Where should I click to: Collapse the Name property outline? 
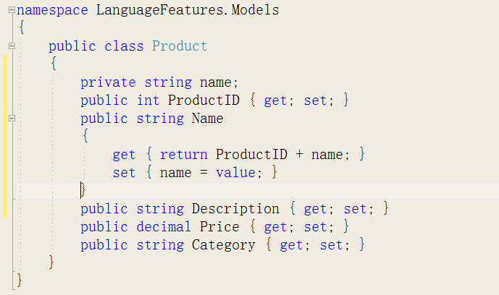(12, 118)
